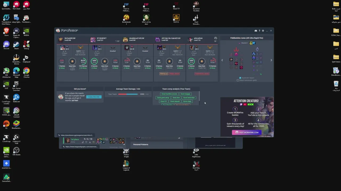Click All Pain No Gain#3169 summoner avatar
The height and width of the screenshot is (191, 341).
pyautogui.click(x=158, y=40)
